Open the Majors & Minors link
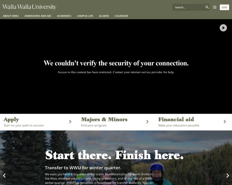232x185 pixels. tap(104, 119)
